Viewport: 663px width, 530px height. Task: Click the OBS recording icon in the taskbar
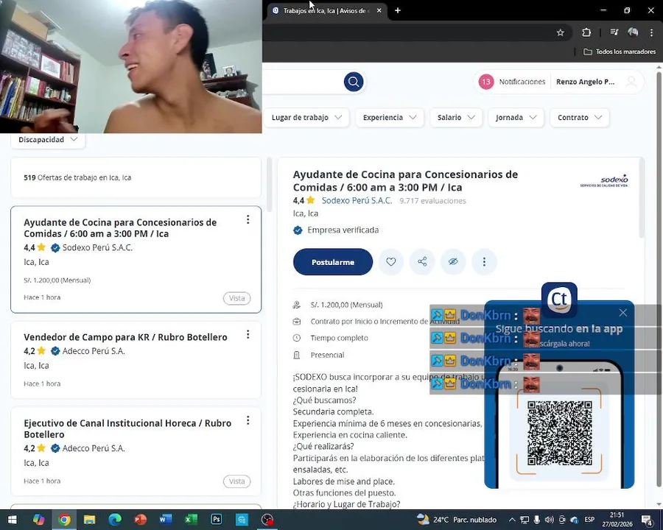tap(267, 520)
